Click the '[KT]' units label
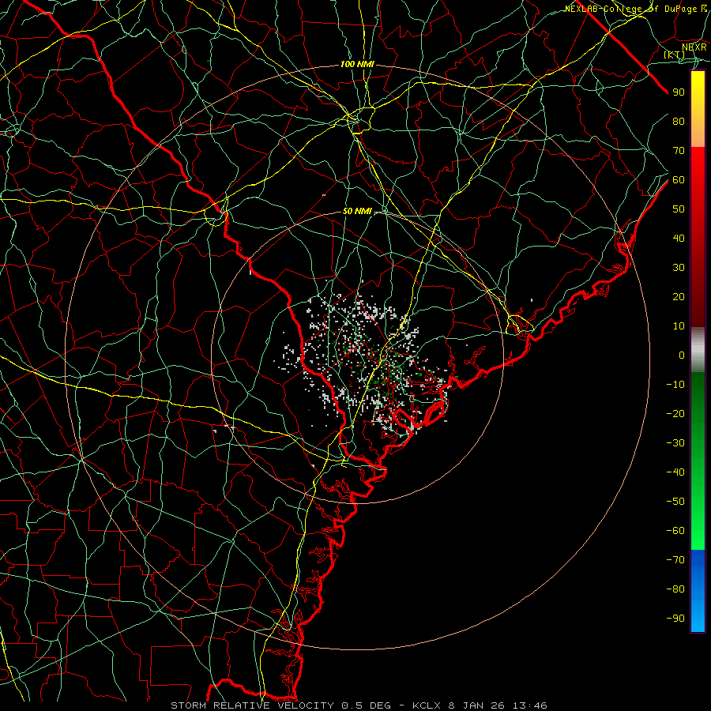 click(675, 55)
